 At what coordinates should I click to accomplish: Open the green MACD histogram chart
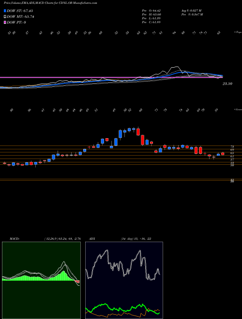pyautogui.click(x=41, y=280)
